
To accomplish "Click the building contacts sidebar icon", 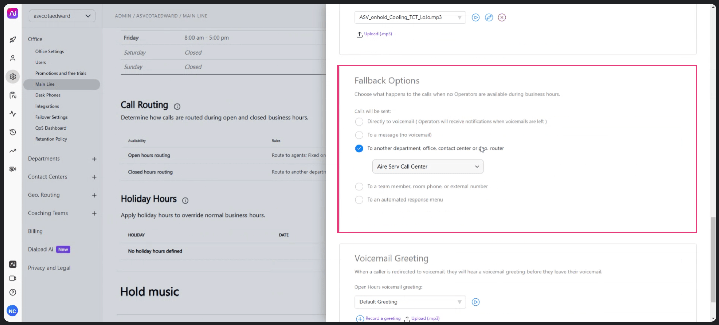I will [x=13, y=95].
